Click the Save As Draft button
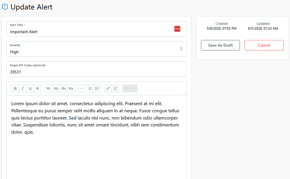Screen dimensions: 290x179 coord(220,45)
